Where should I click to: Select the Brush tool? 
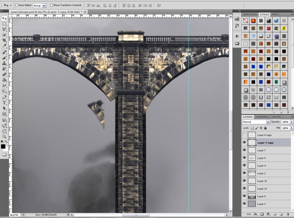click(x=4, y=58)
